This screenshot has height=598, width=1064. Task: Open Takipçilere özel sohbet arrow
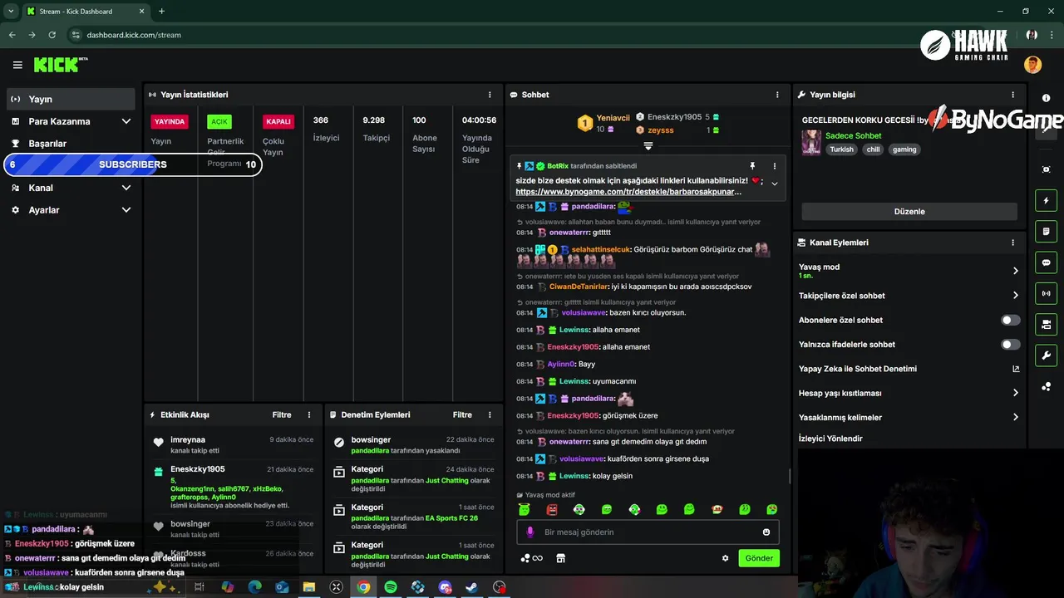(1015, 296)
